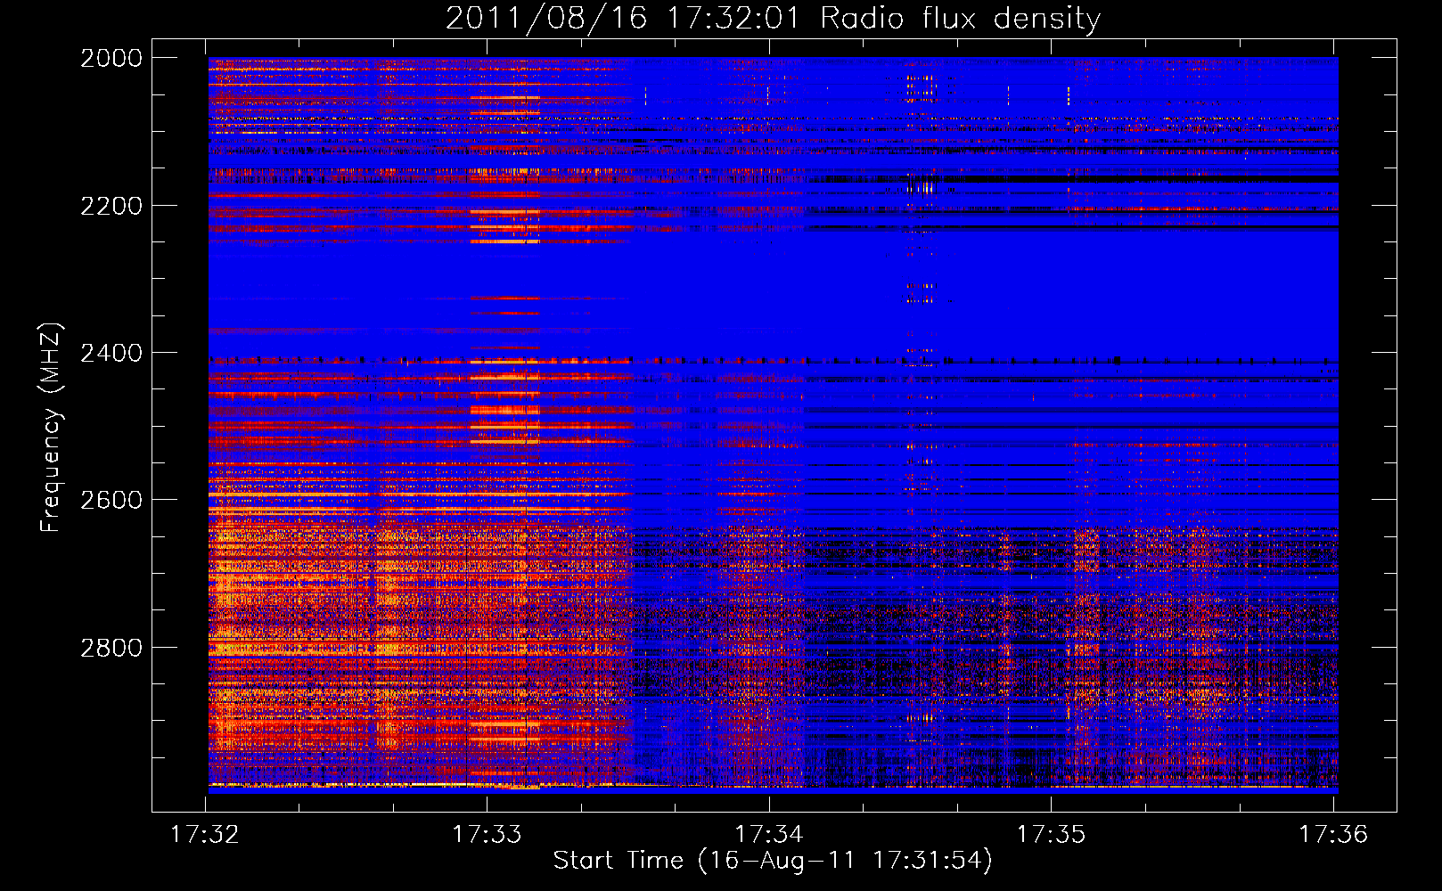Click the 17:36 time tick label

point(1333,834)
